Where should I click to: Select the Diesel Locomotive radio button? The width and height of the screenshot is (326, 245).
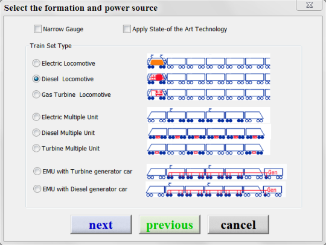point(36,79)
